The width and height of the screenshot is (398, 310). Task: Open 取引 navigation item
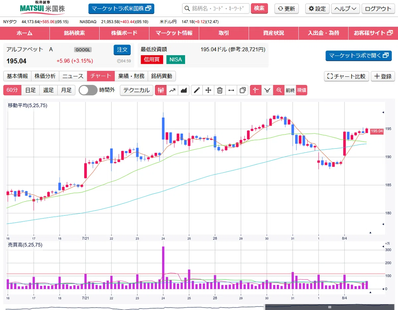(224, 33)
